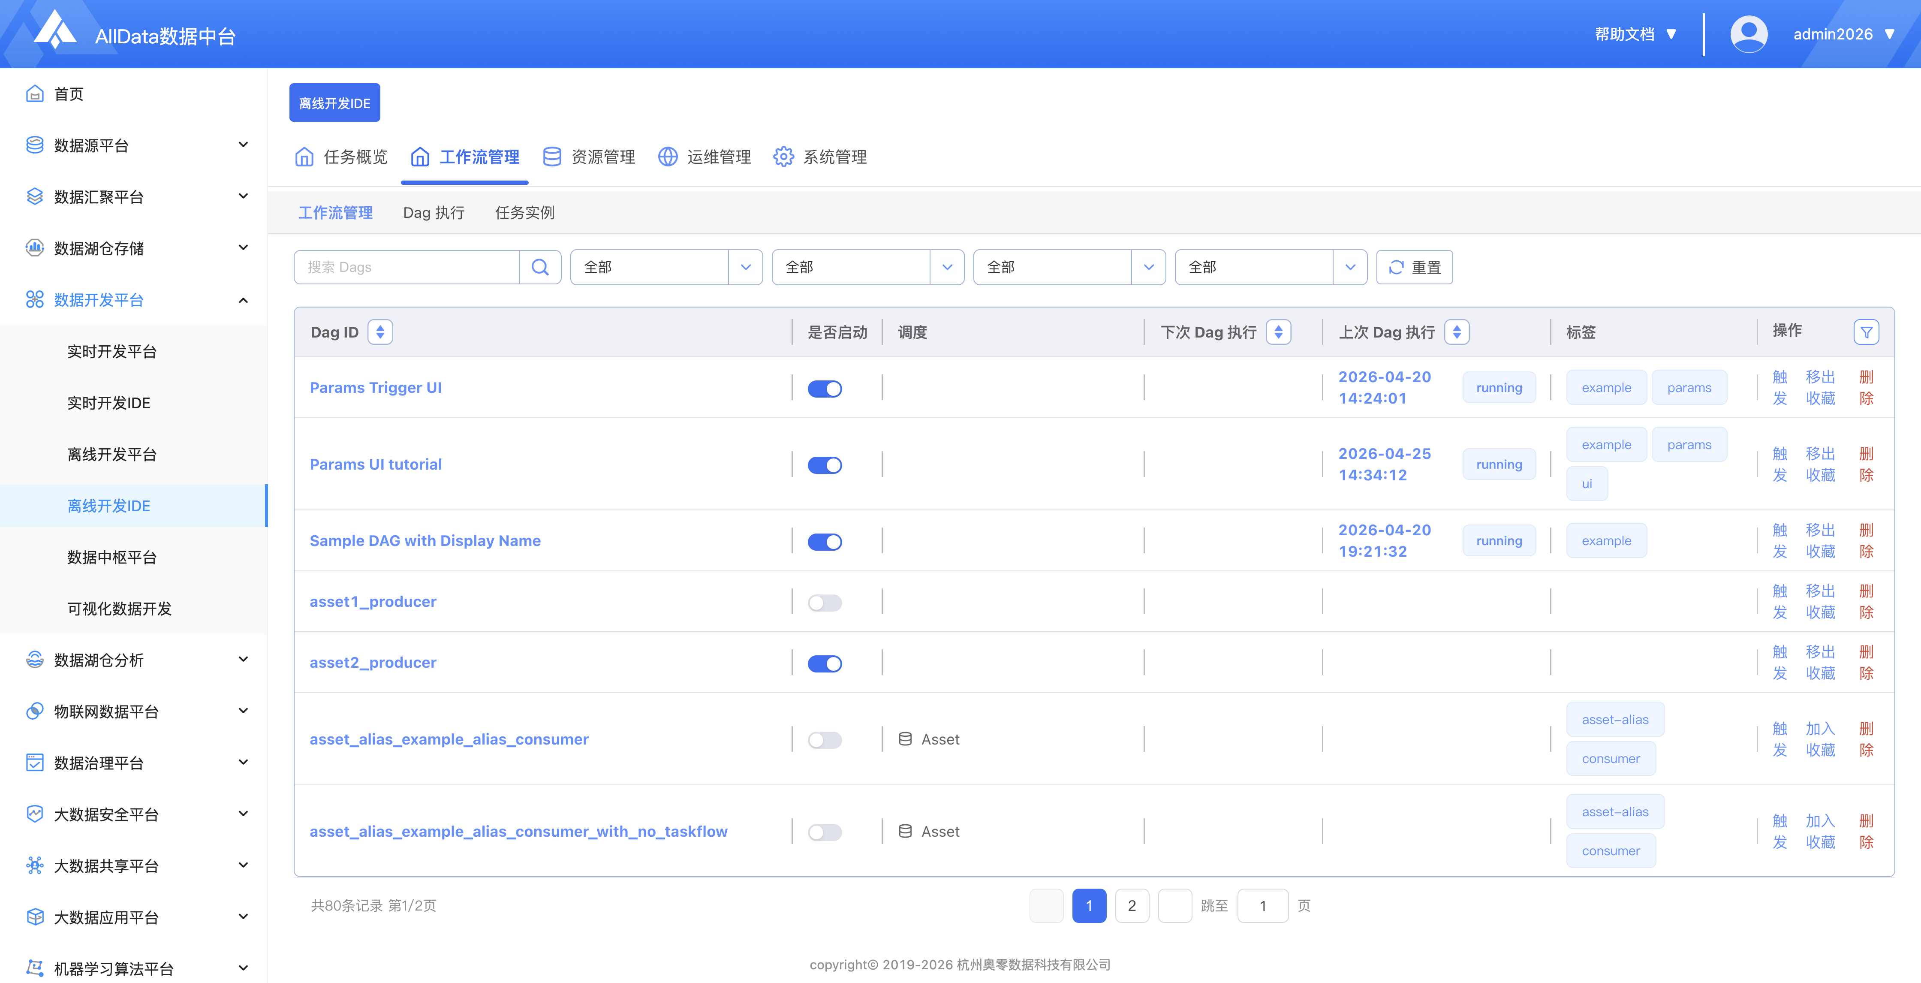Enable asset_alias_example_alias_consumer_with_no_taskflow switch
Image resolution: width=1921 pixels, height=983 pixels.
tap(825, 832)
